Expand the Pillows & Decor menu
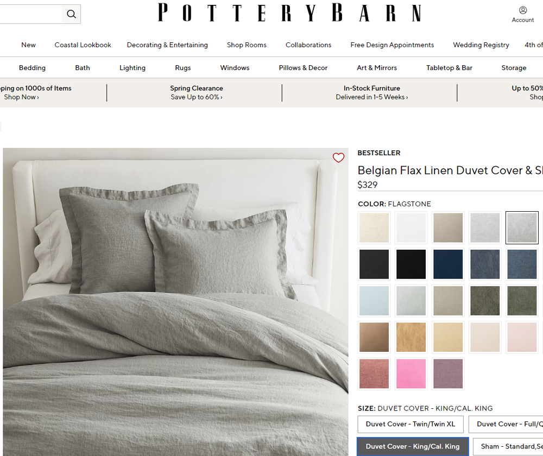Screen dimensions: 543x456 303,68
